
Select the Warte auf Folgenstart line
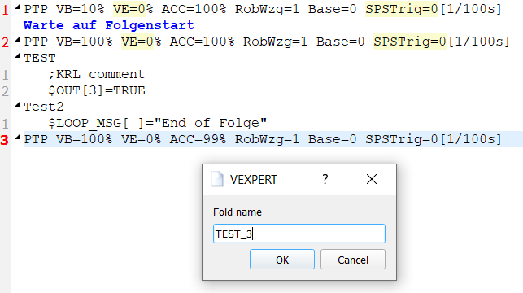pyautogui.click(x=109, y=25)
